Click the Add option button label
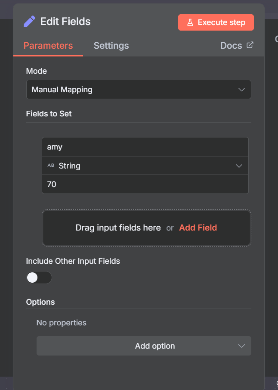The width and height of the screenshot is (278, 390). pos(155,346)
